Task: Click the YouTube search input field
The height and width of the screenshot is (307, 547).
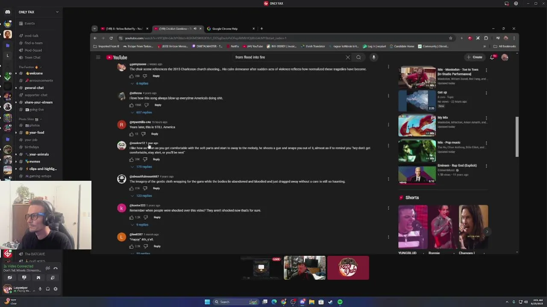Action: pos(288,57)
